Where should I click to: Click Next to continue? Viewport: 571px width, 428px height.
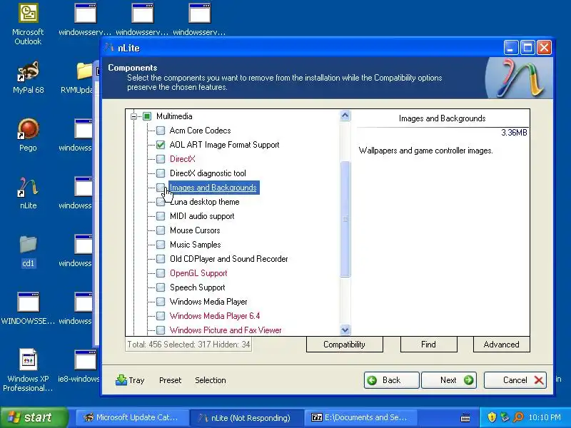point(449,380)
